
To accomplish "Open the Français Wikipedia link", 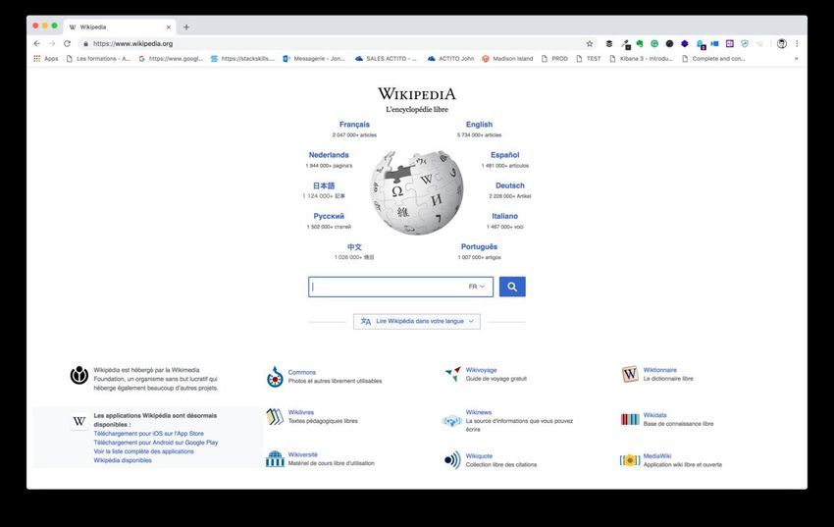I will click(354, 125).
